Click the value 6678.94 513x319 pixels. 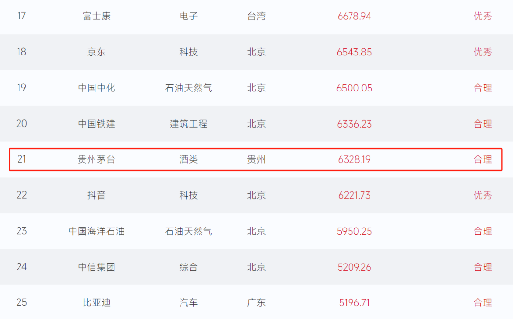pyautogui.click(x=354, y=16)
